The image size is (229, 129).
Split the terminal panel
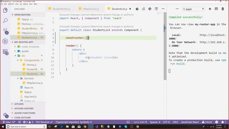(216, 9)
